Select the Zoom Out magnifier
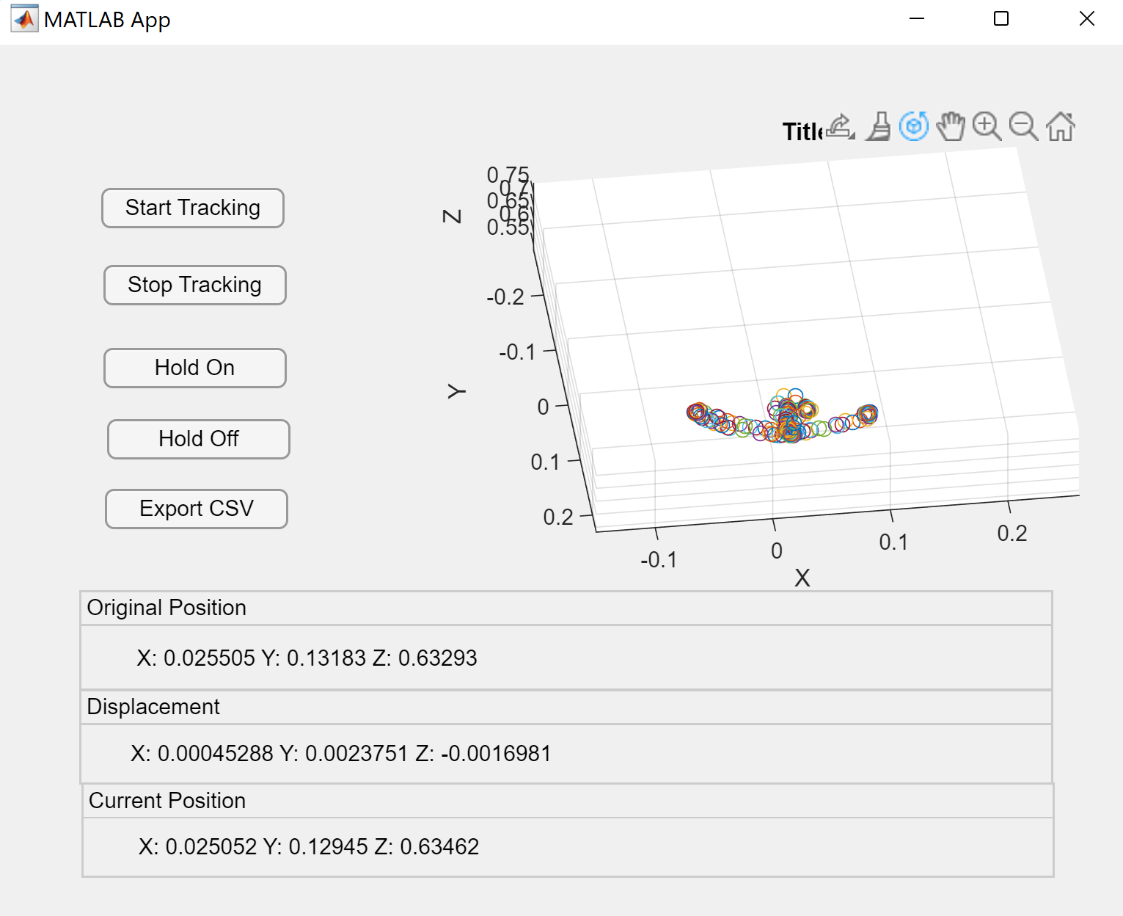The width and height of the screenshot is (1123, 916). point(1024,127)
